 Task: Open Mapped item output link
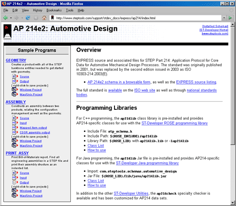pyautogui.click(x=33, y=128)
